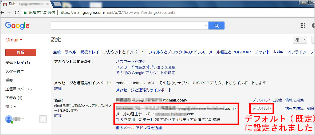315x135 pixels.
Task: Expand the 開く sidebar section
Action: tap(10, 107)
